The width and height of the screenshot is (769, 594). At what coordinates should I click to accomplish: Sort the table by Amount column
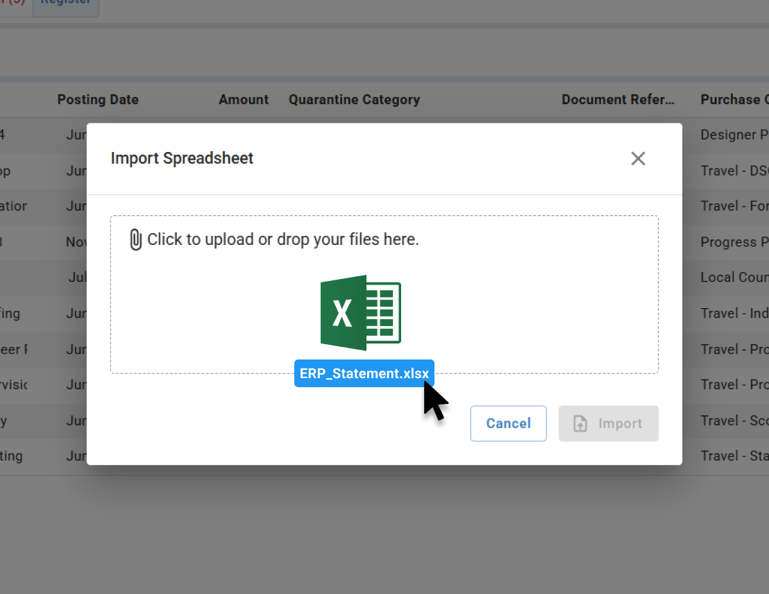(x=244, y=99)
